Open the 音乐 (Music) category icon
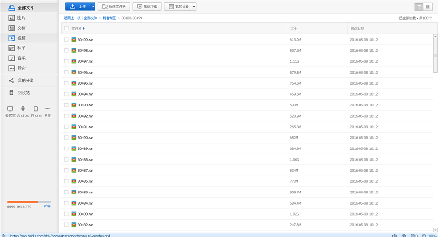 [x=12, y=58]
